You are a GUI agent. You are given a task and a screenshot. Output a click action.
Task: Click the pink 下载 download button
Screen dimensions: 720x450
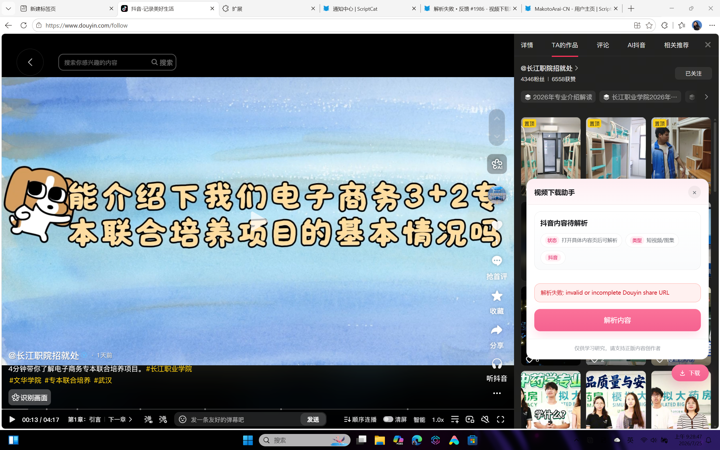tap(690, 373)
